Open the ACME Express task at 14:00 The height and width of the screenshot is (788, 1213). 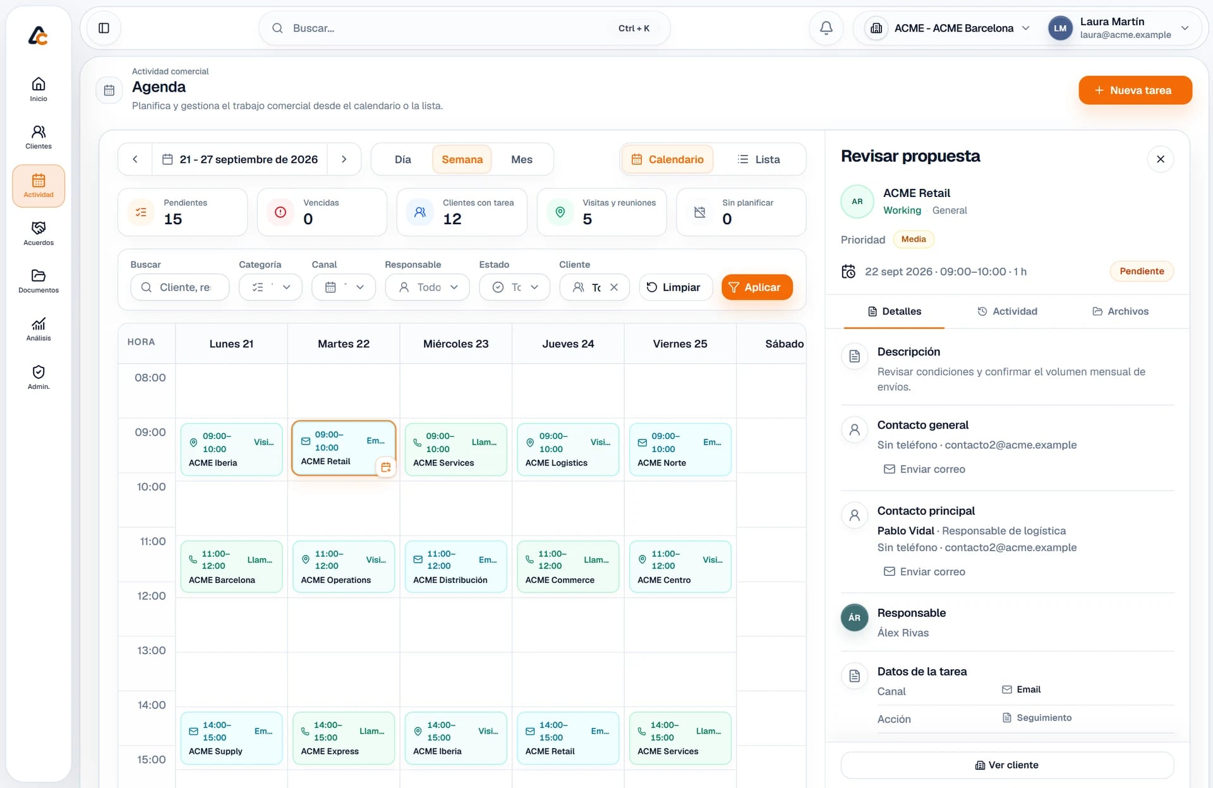click(x=344, y=738)
